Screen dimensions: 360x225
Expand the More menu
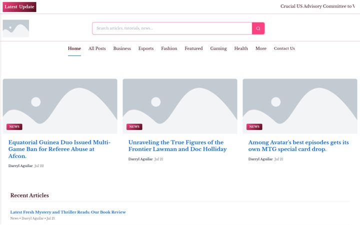261,48
